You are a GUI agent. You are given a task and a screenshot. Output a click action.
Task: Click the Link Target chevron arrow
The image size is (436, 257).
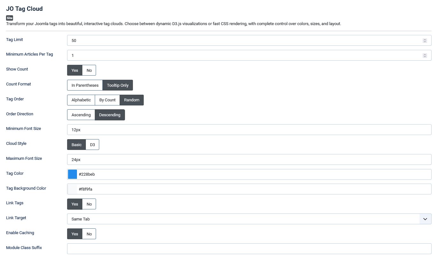pyautogui.click(x=425, y=219)
